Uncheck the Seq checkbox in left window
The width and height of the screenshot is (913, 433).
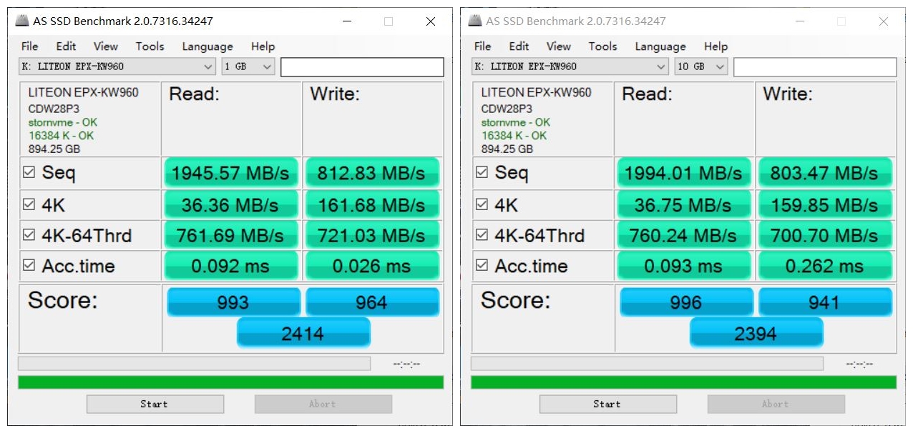pyautogui.click(x=29, y=172)
